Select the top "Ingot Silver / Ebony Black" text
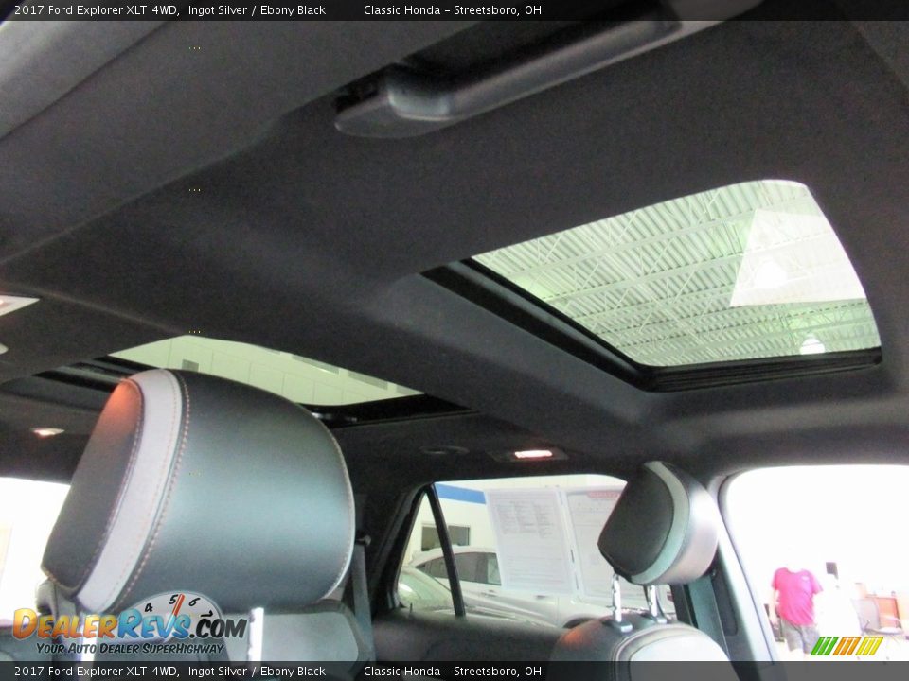This screenshot has width=909, height=681. pyautogui.click(x=257, y=10)
